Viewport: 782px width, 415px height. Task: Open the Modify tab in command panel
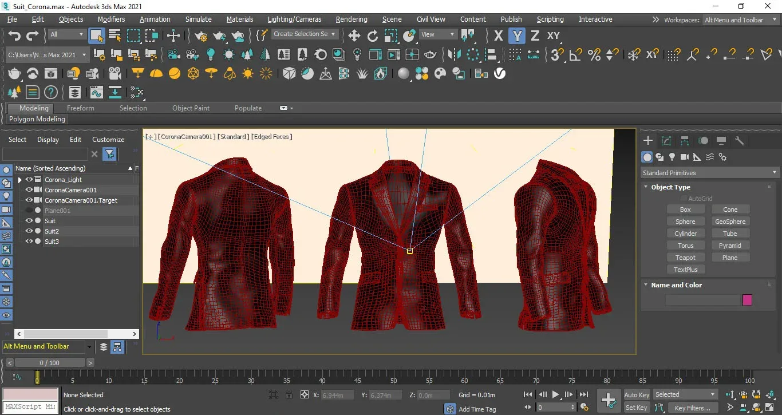tap(666, 140)
